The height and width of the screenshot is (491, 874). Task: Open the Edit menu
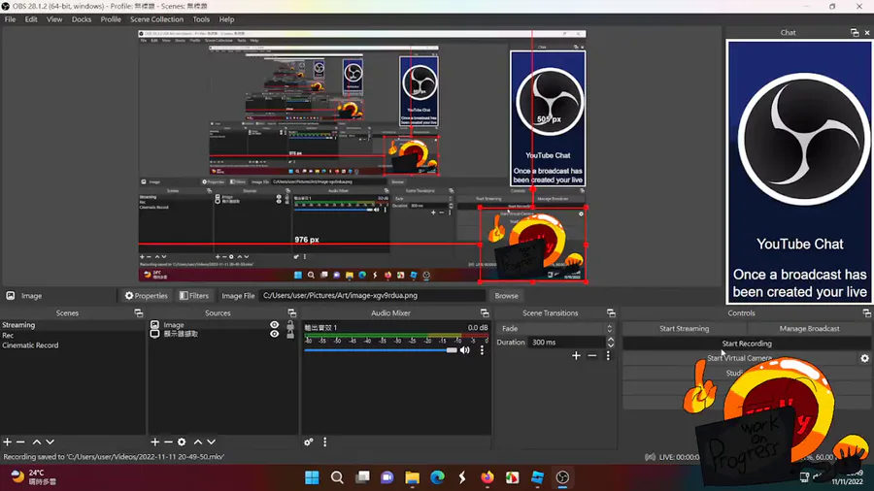pos(31,19)
